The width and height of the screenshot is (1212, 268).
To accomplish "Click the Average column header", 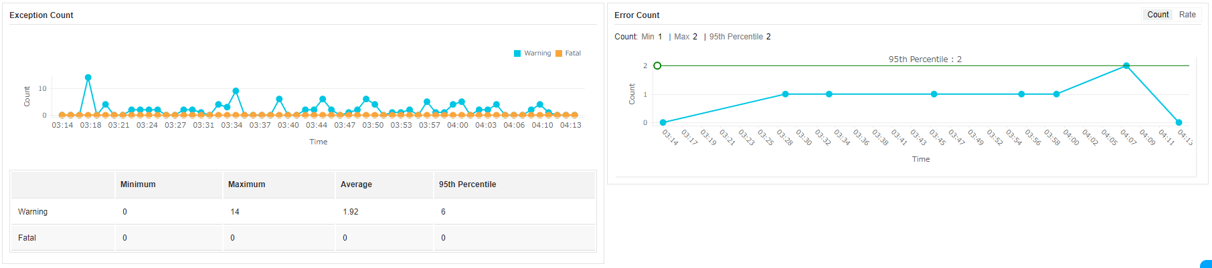I will click(x=356, y=184).
